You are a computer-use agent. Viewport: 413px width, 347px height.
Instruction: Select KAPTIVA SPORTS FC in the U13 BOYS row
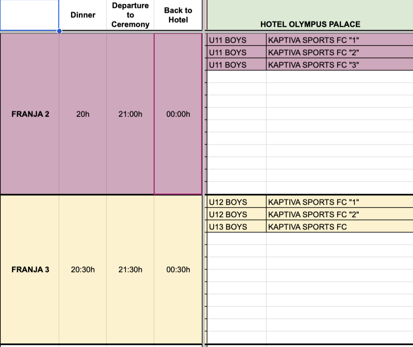340,227
